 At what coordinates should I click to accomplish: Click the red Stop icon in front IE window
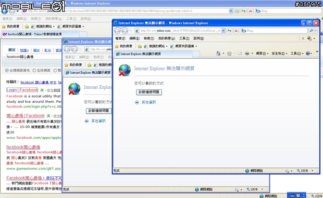pyautogui.click(x=236, y=31)
